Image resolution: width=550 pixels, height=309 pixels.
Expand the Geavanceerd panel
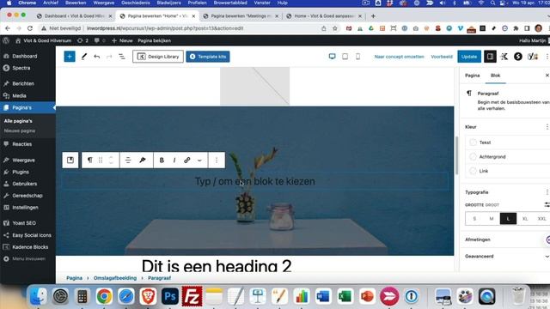[x=506, y=256]
